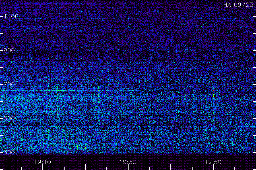Click the 19:10 time axis label
Viewport: 256px width, 170px height.
[x=43, y=162]
